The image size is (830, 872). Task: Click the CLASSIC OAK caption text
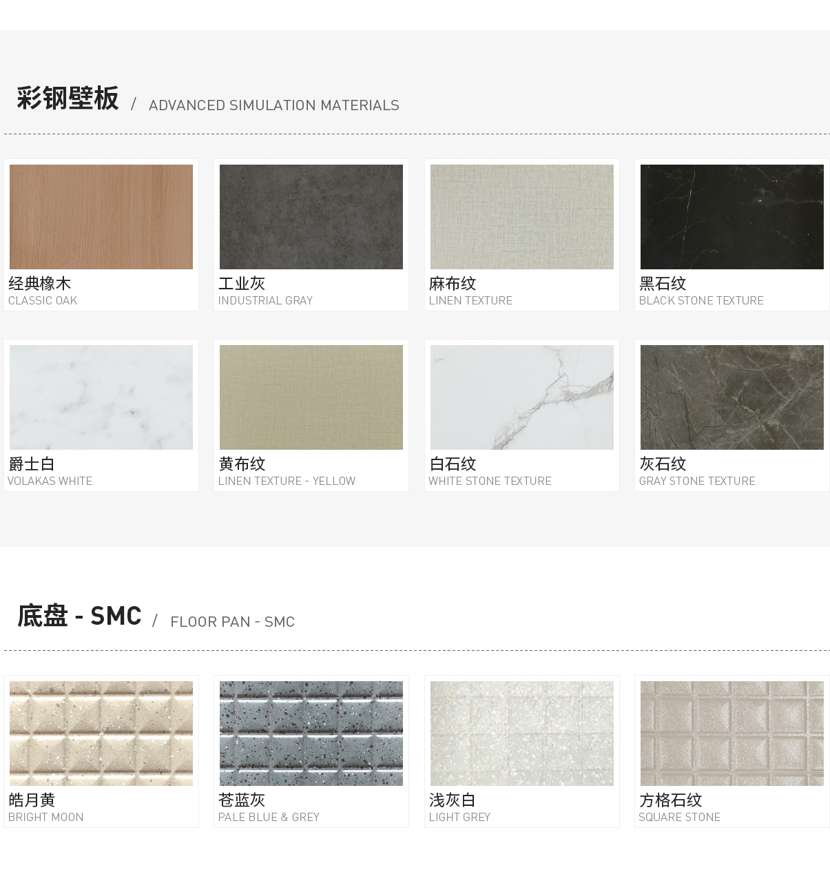(x=43, y=300)
